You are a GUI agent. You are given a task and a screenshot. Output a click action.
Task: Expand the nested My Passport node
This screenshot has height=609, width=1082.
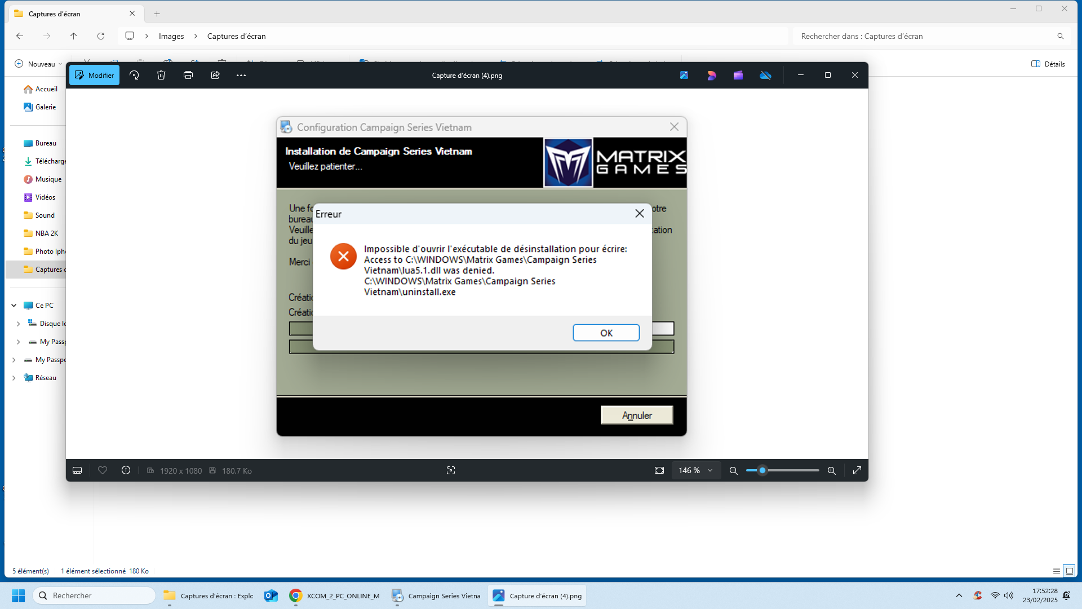point(19,342)
